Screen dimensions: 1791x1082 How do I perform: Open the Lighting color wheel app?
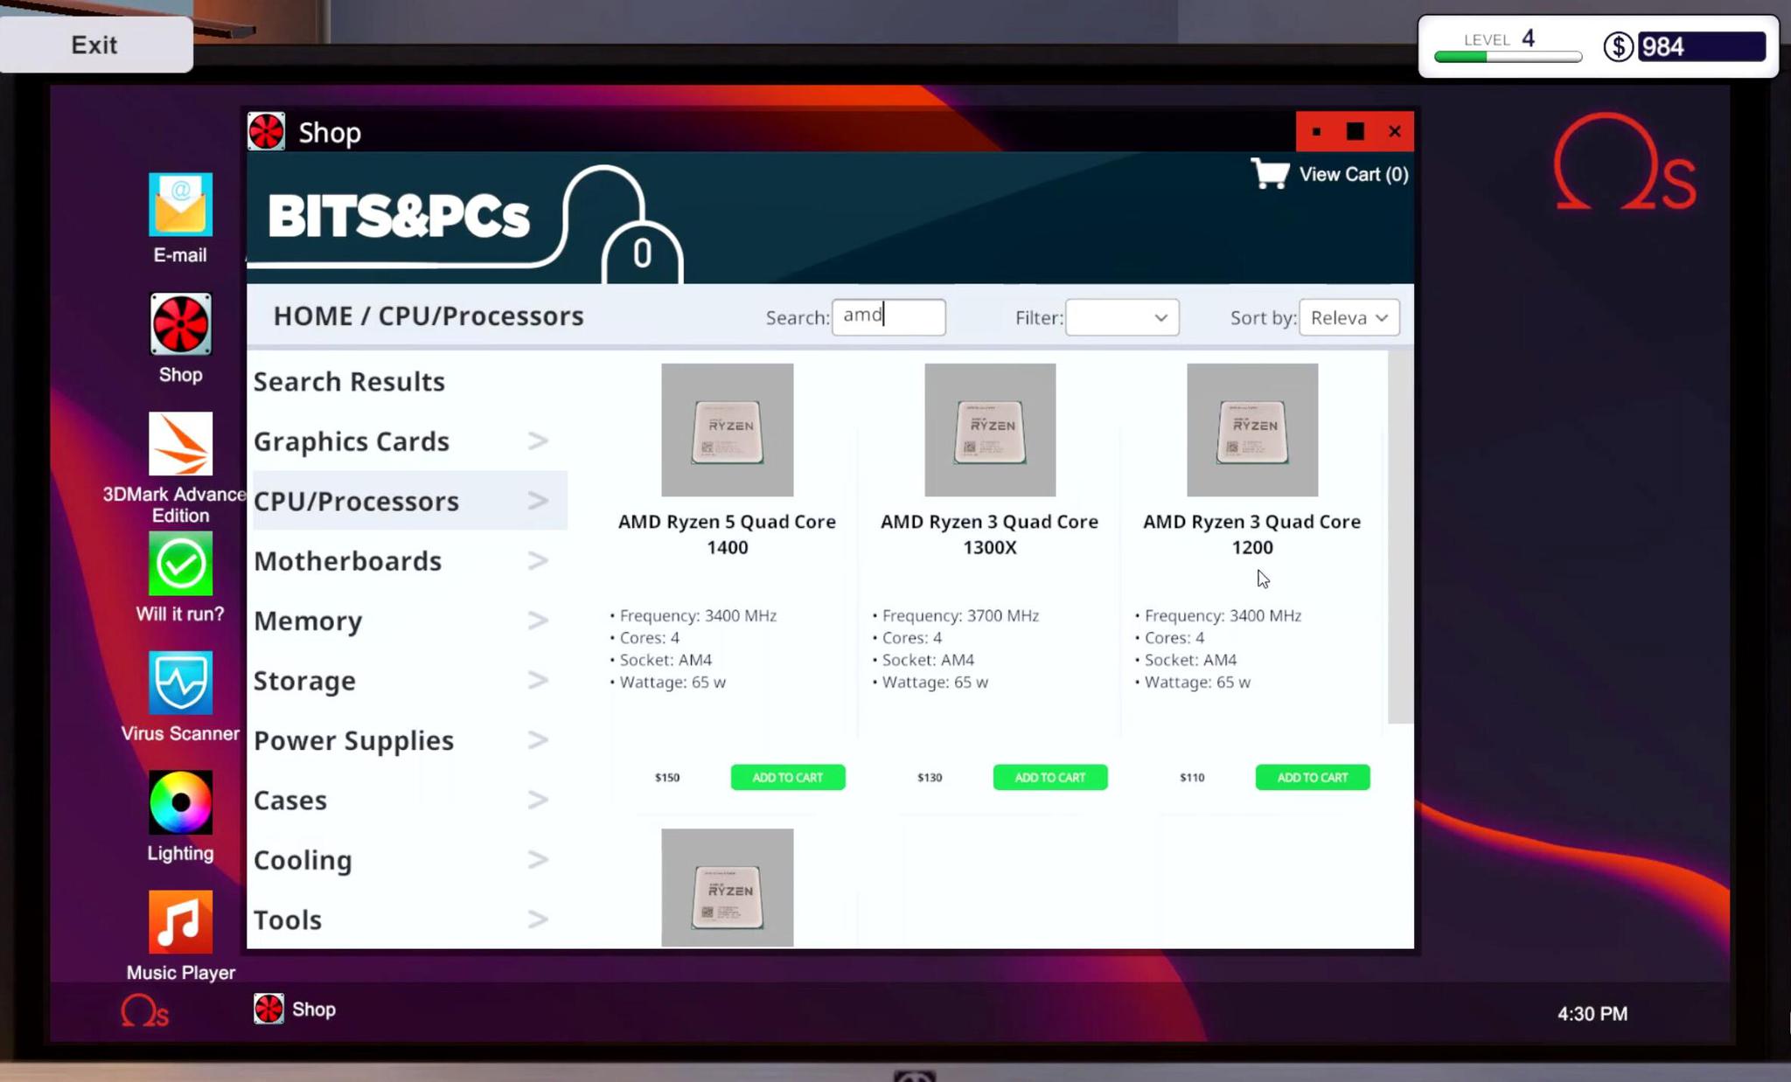(180, 802)
